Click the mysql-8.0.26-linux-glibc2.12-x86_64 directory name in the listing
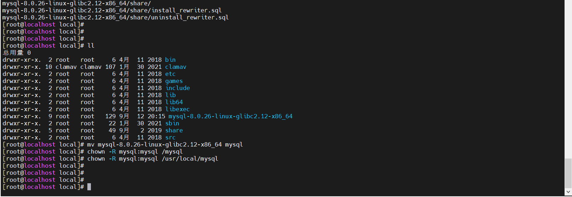The width and height of the screenshot is (572, 197). (x=230, y=116)
